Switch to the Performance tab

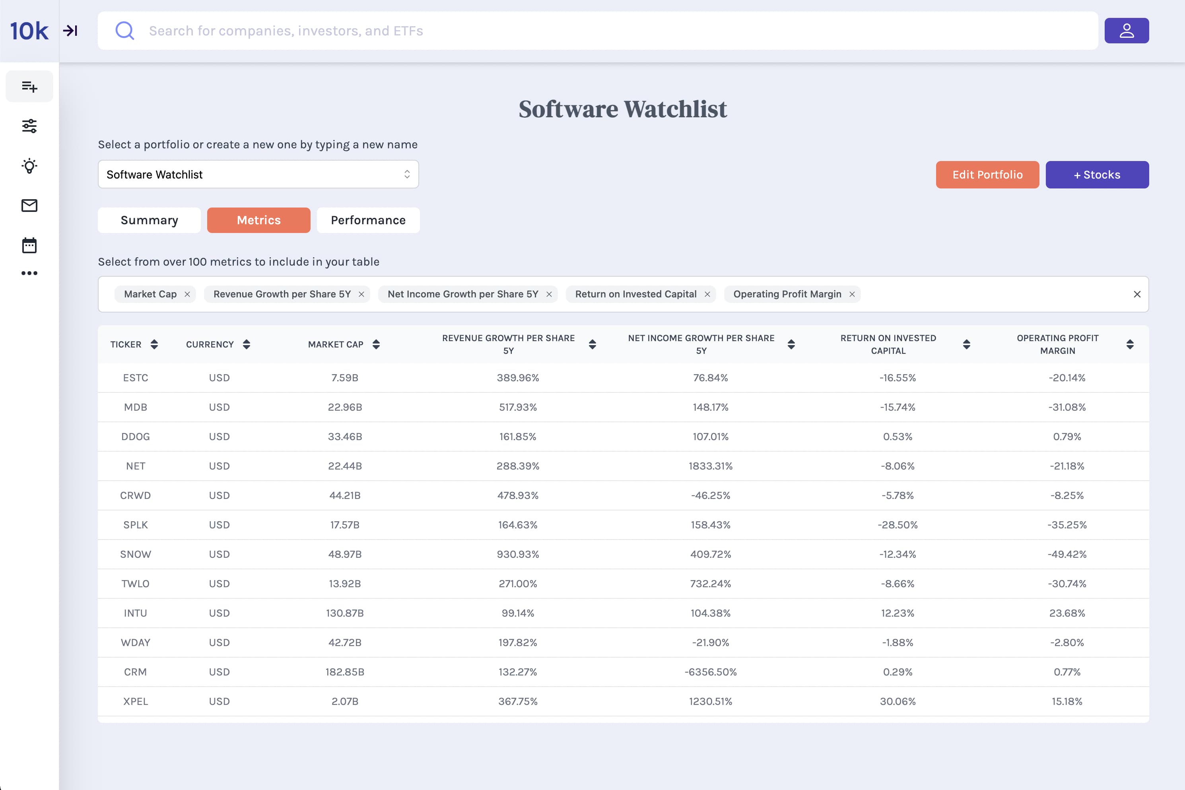[368, 220]
